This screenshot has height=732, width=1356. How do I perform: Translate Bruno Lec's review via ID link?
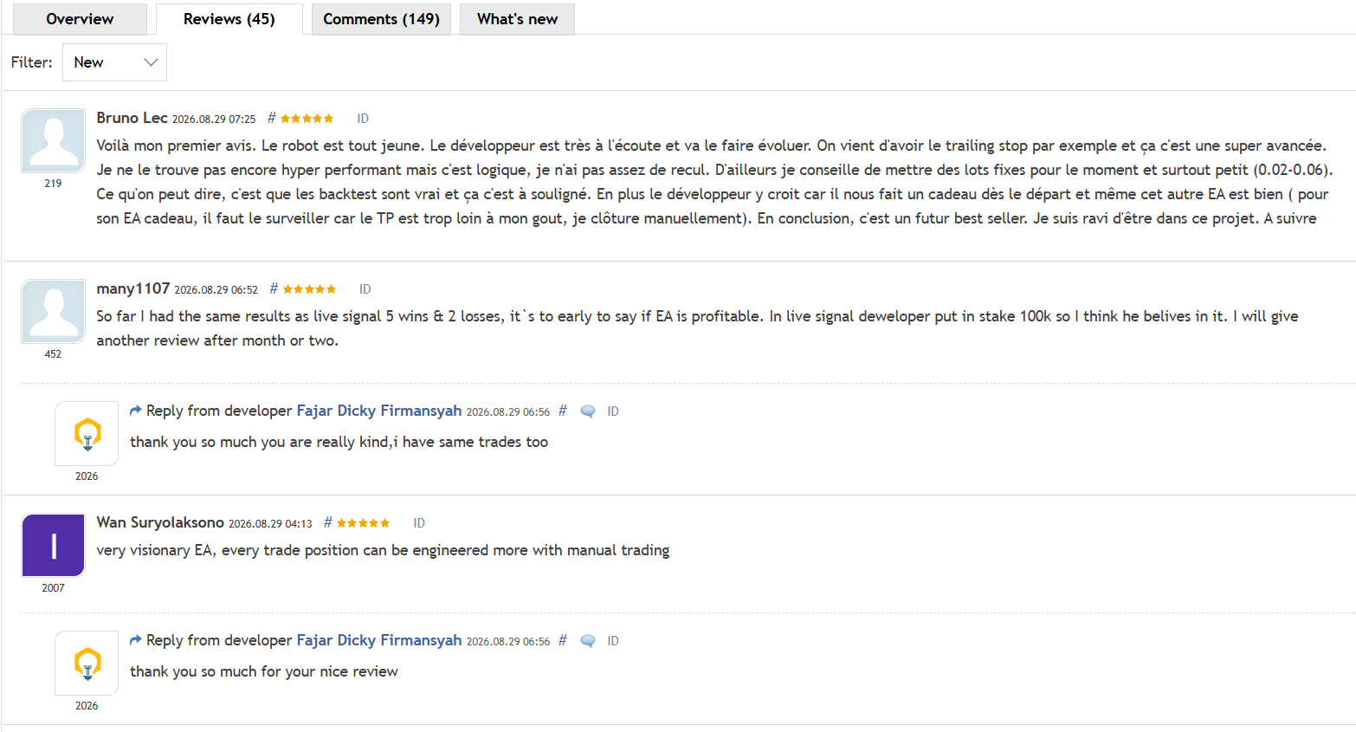point(363,119)
